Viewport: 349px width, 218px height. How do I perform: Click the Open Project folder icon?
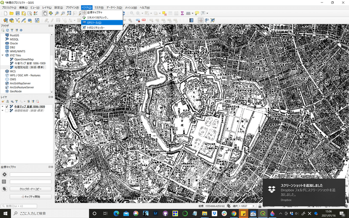[11, 14]
